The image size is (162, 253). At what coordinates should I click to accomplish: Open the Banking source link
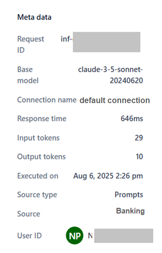[130, 211]
